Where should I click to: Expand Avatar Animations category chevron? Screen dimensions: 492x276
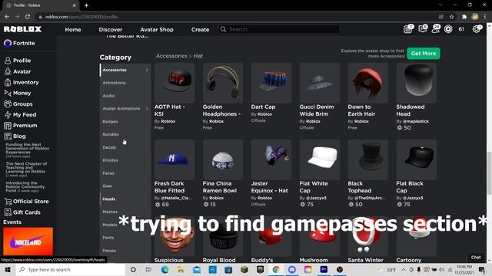[x=147, y=109]
